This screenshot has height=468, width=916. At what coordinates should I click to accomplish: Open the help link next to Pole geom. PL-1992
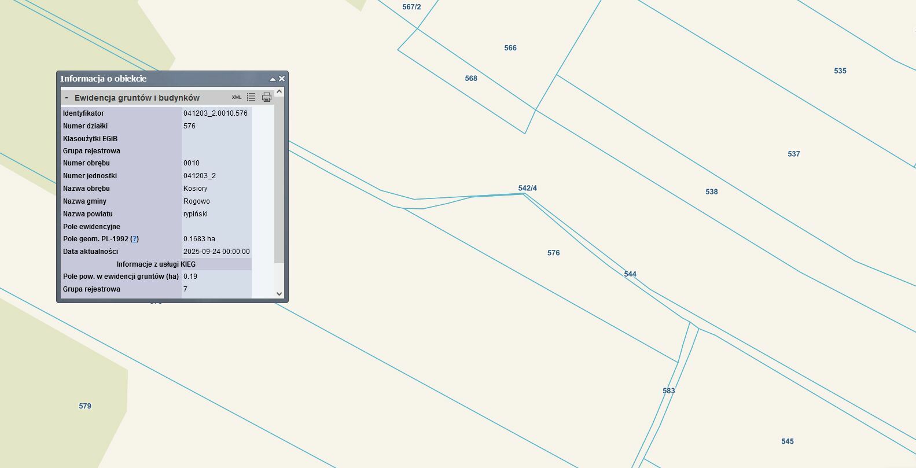tap(135, 239)
